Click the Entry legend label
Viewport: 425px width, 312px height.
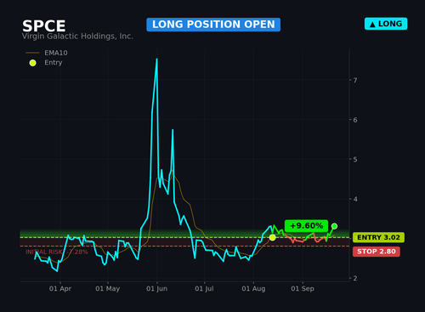(54, 62)
